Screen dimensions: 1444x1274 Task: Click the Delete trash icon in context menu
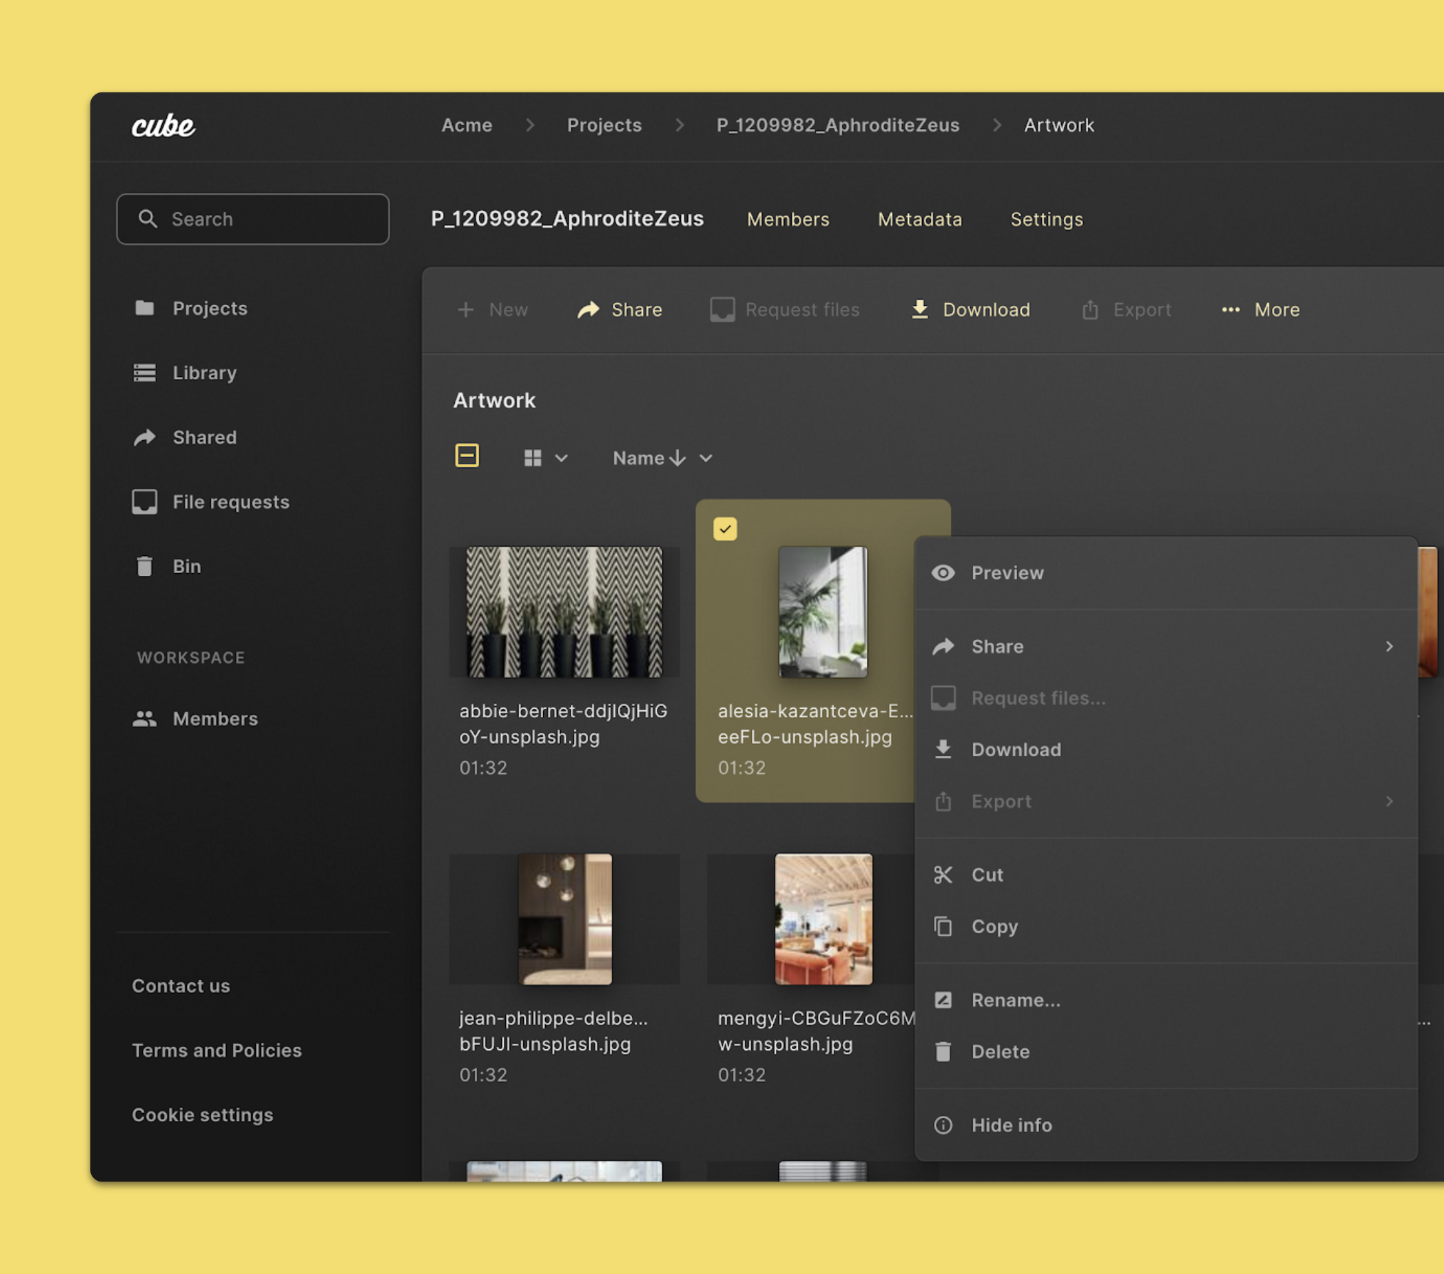[x=943, y=1051]
